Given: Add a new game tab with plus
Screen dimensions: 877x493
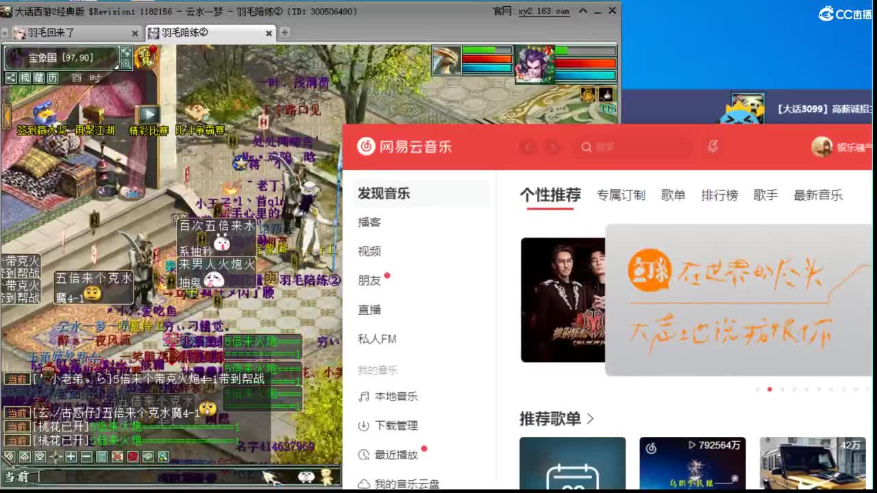Looking at the screenshot, I should pyautogui.click(x=284, y=32).
